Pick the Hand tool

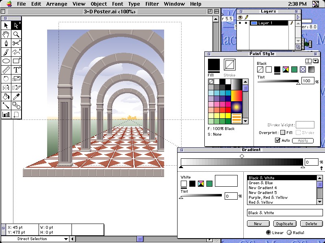(6, 34)
